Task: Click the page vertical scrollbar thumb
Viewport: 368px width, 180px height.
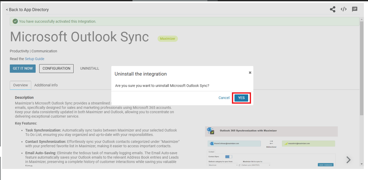Action: (362, 68)
